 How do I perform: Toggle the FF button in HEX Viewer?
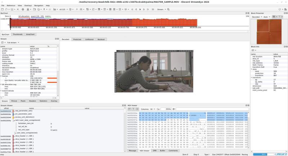click(x=129, y=109)
